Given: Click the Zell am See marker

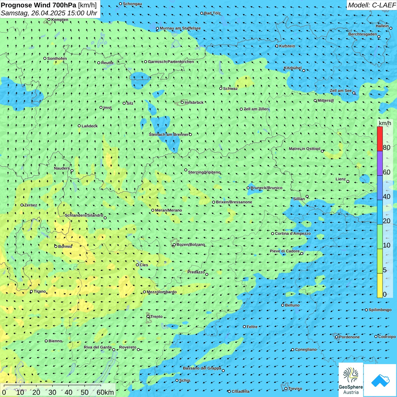Looking at the screenshot, I should [354, 93].
